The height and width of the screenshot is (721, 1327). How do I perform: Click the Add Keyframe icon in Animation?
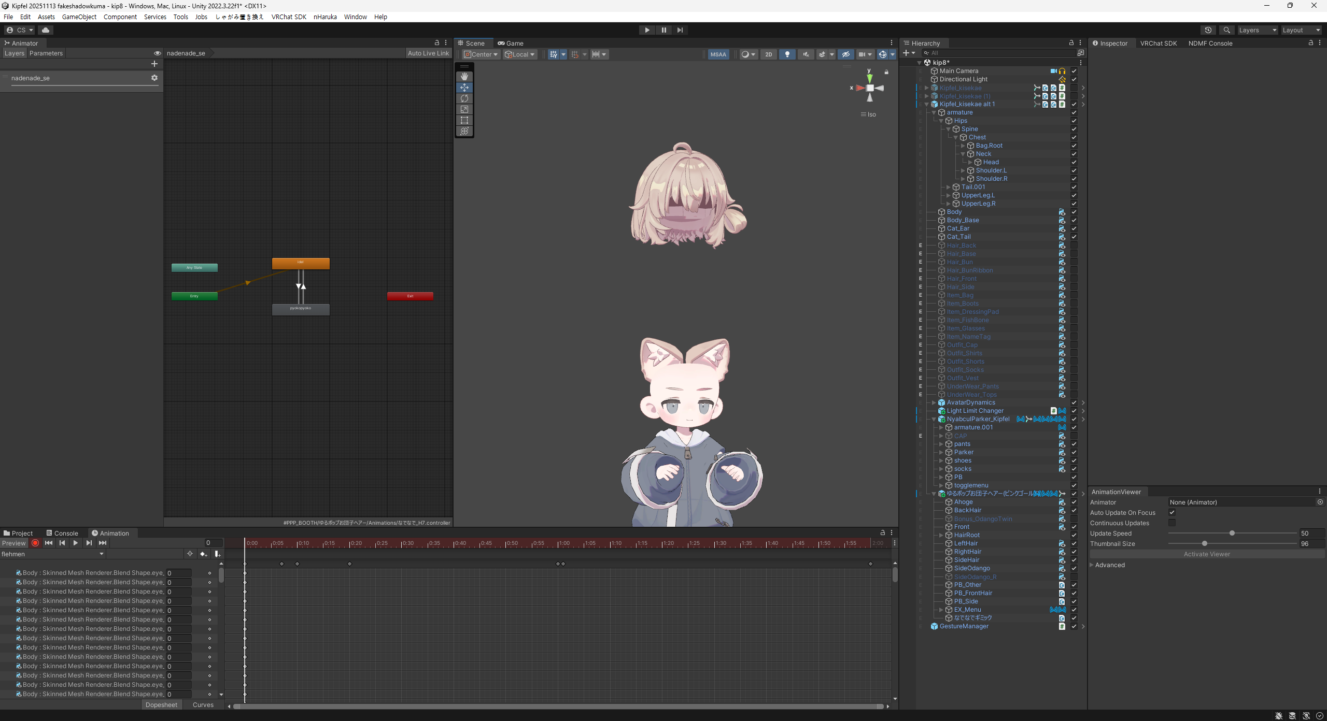(x=203, y=554)
